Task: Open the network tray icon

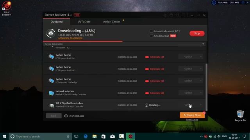Action: (215, 136)
